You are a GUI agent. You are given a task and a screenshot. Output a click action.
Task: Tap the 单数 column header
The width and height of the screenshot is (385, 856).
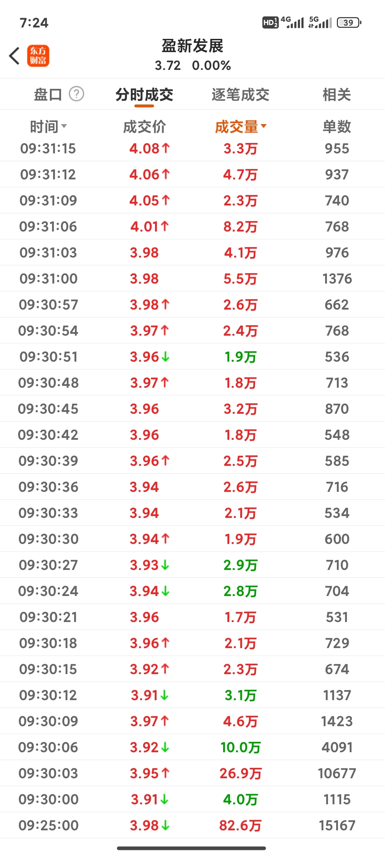point(337,127)
